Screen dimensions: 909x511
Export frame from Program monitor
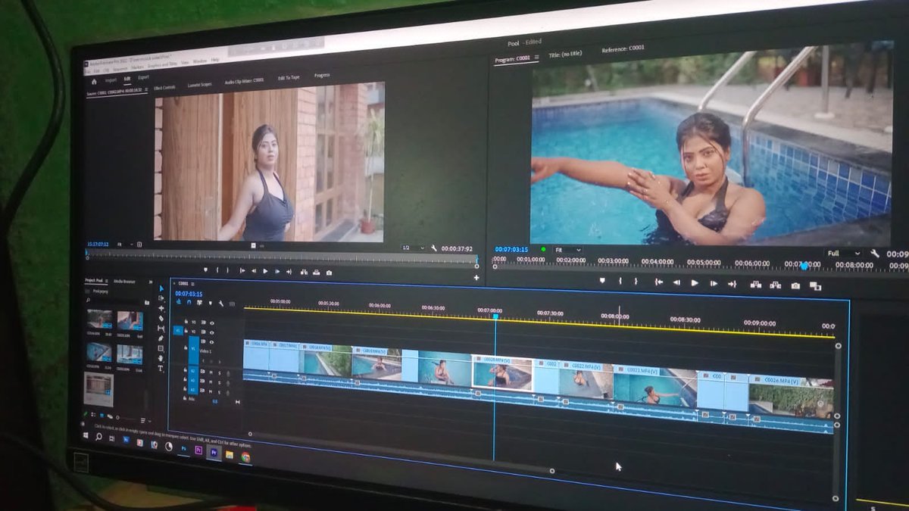coord(795,285)
